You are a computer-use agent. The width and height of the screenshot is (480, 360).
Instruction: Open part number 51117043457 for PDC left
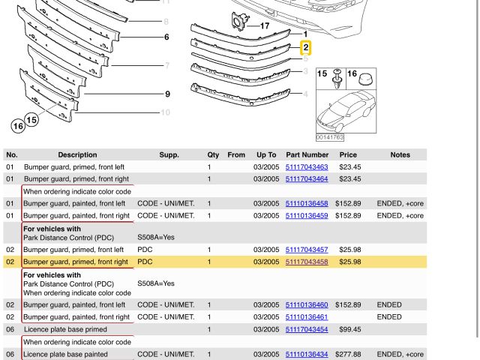point(307,250)
